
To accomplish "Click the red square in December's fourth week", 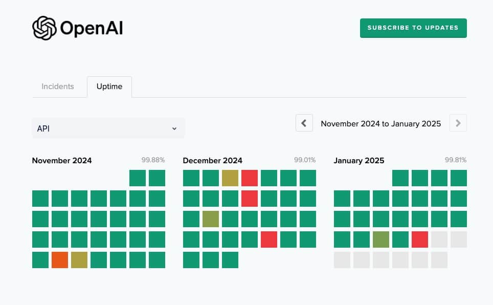I will pos(269,239).
